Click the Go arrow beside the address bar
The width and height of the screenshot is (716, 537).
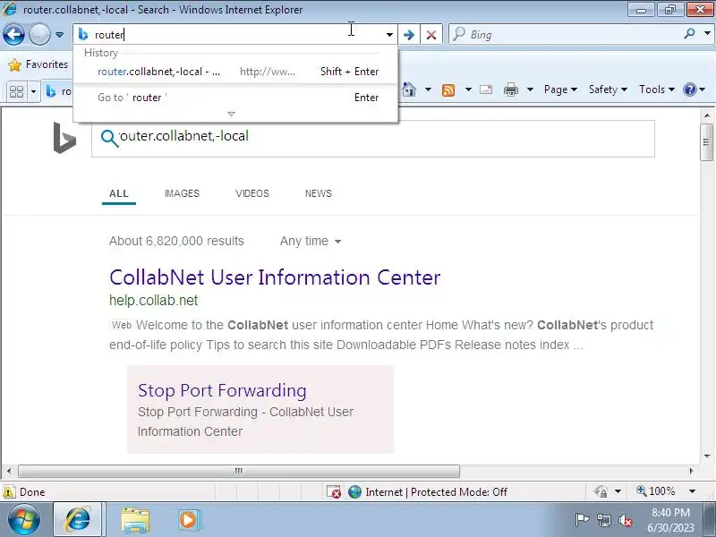(x=409, y=35)
